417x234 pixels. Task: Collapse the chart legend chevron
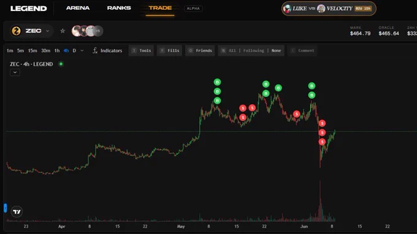(x=15, y=72)
